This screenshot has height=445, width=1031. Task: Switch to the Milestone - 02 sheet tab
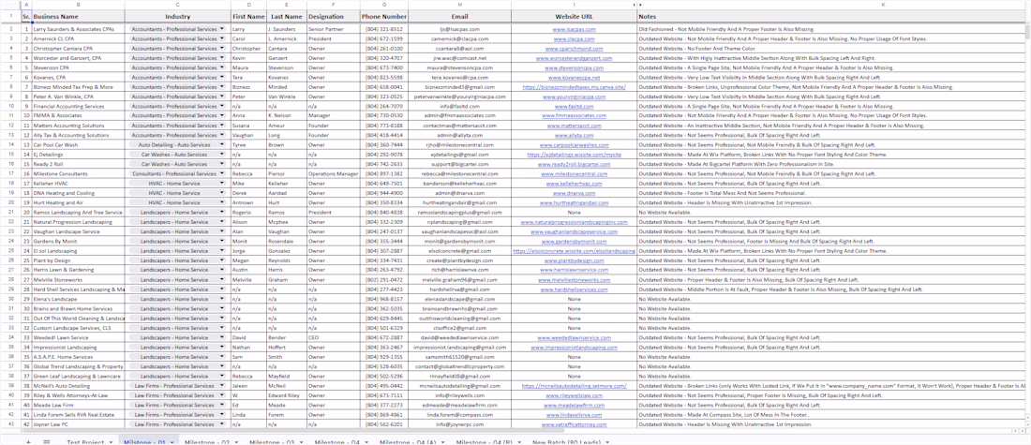(x=207, y=442)
